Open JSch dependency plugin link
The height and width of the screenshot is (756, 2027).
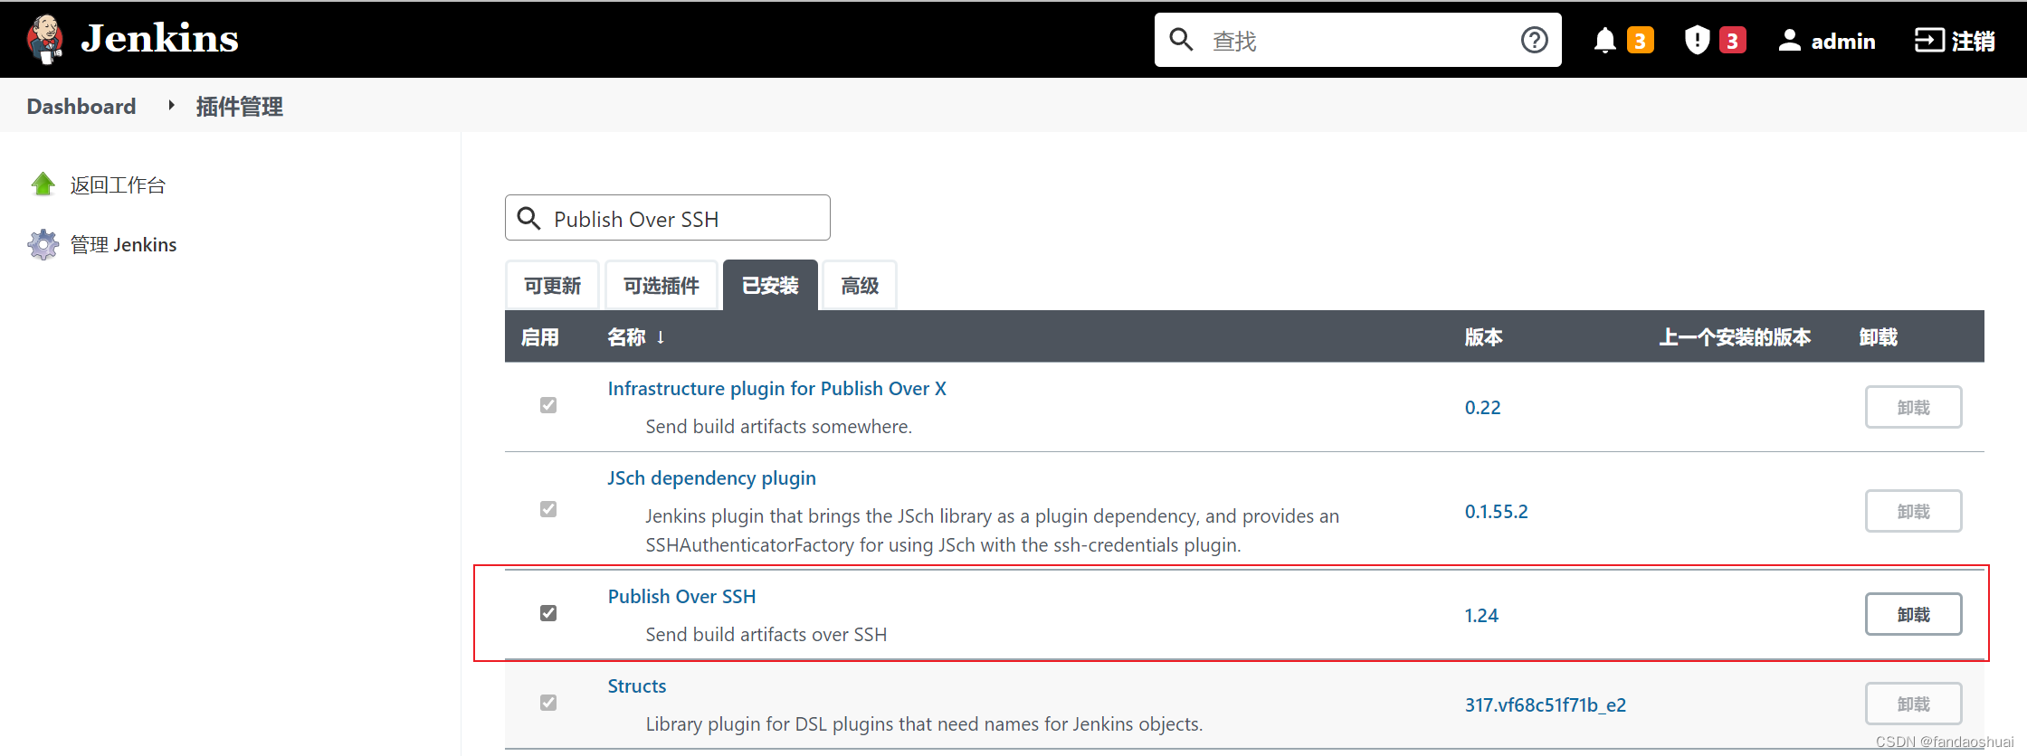[712, 477]
